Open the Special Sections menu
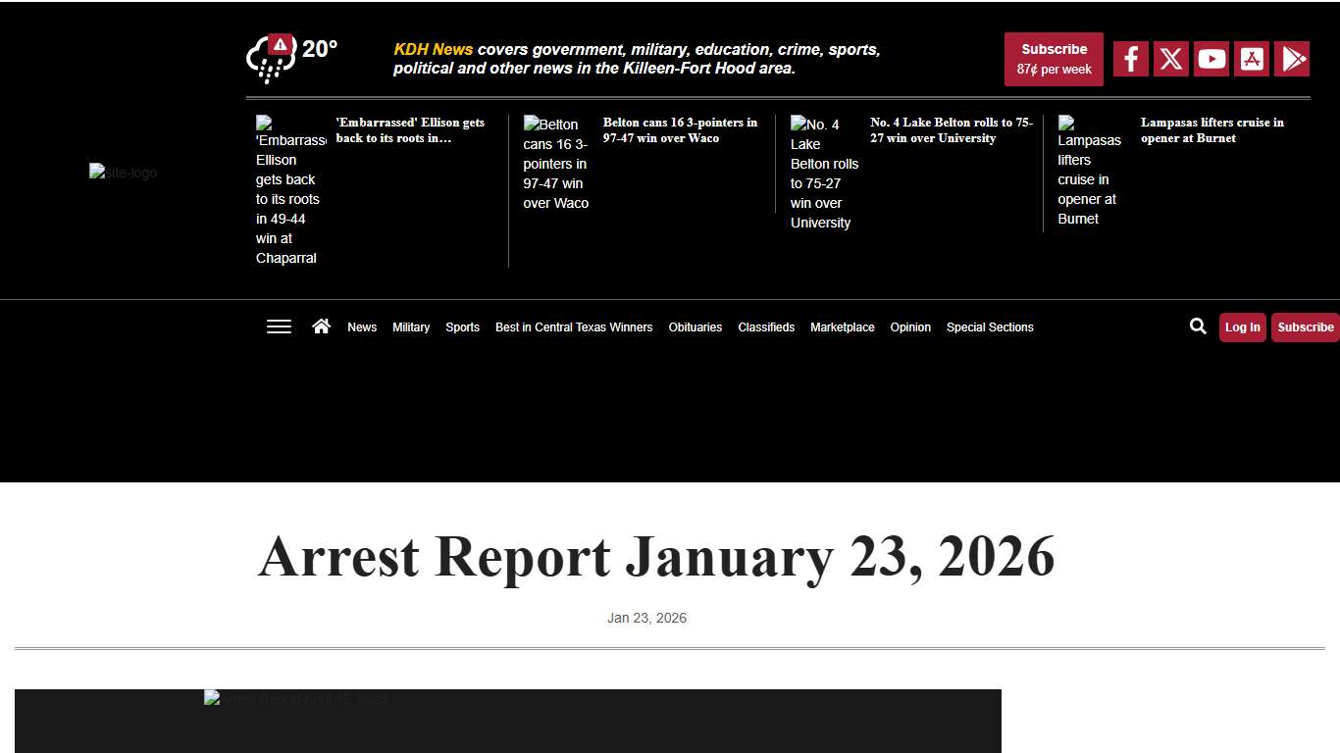 click(990, 327)
